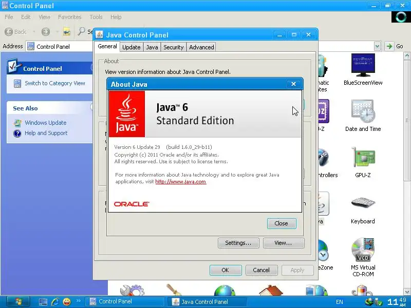Image resolution: width=411 pixels, height=308 pixels.
Task: Switch to the General tab
Action: coord(107,46)
